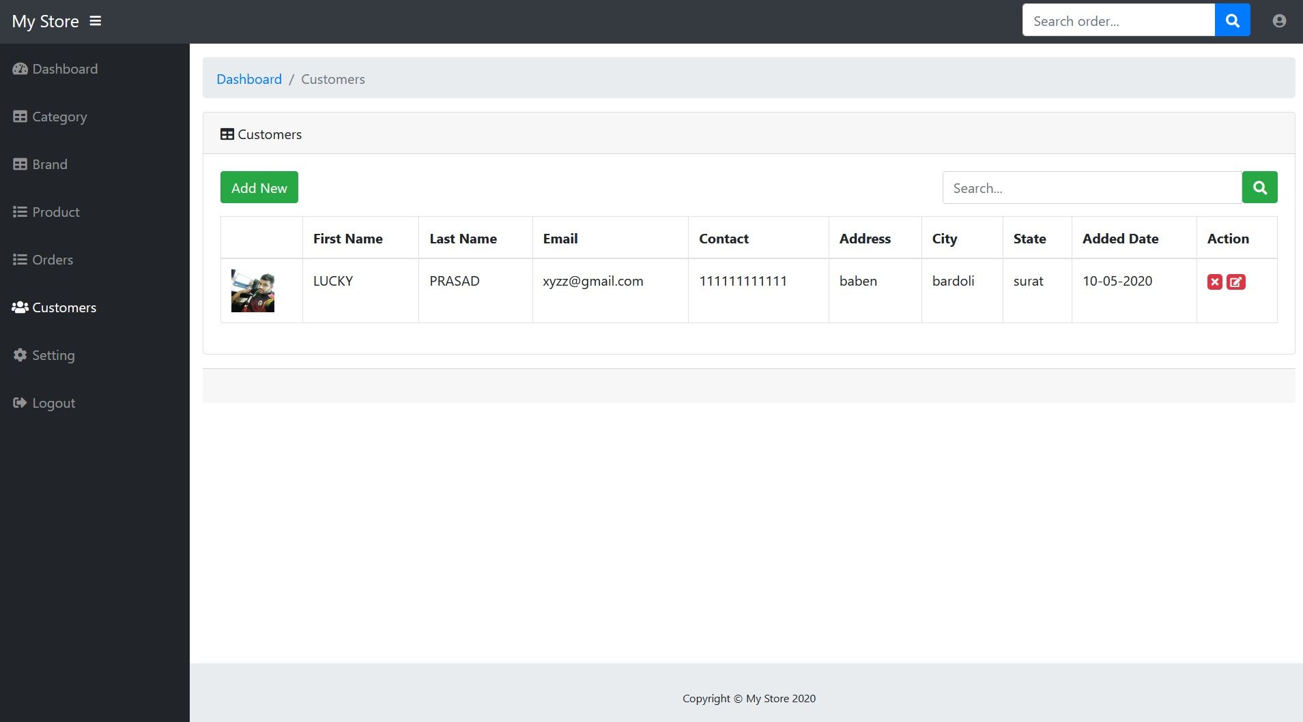Click the Address column header
The height and width of the screenshot is (722, 1303).
(865, 239)
